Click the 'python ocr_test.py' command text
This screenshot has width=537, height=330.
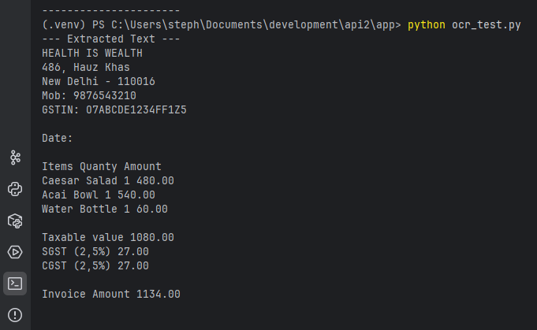click(x=464, y=25)
